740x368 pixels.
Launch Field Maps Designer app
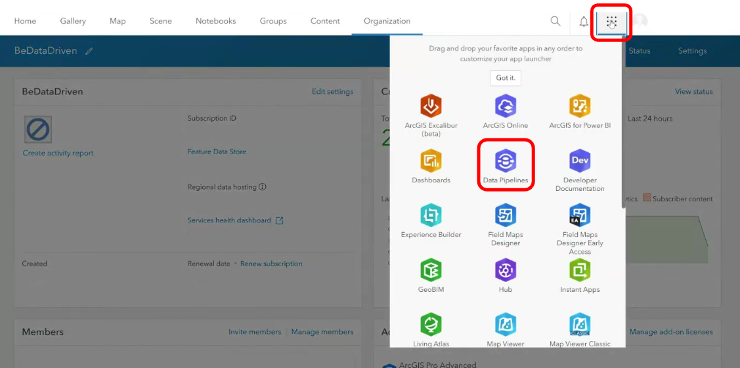point(506,225)
